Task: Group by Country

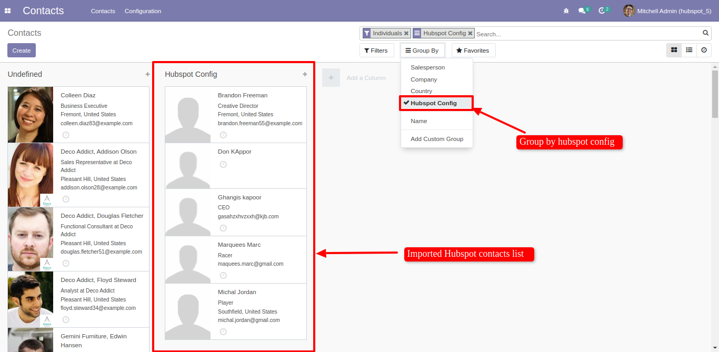Action: [437, 91]
